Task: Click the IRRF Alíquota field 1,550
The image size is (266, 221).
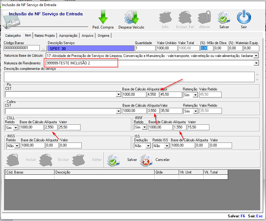Action: click(180, 127)
